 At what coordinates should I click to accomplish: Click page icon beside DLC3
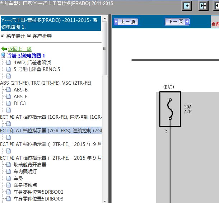point(9,103)
